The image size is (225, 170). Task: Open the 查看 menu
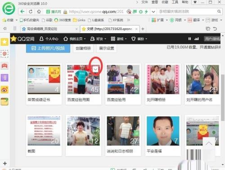coord(155,2)
